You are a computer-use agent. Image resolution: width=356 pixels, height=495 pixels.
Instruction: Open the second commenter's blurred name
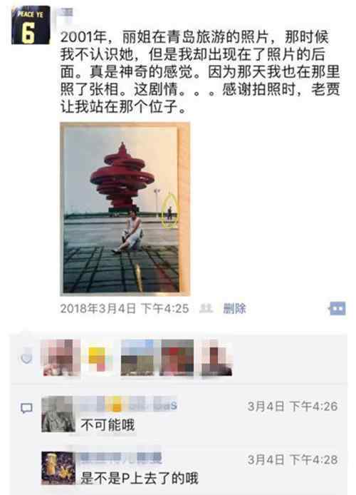(x=121, y=458)
